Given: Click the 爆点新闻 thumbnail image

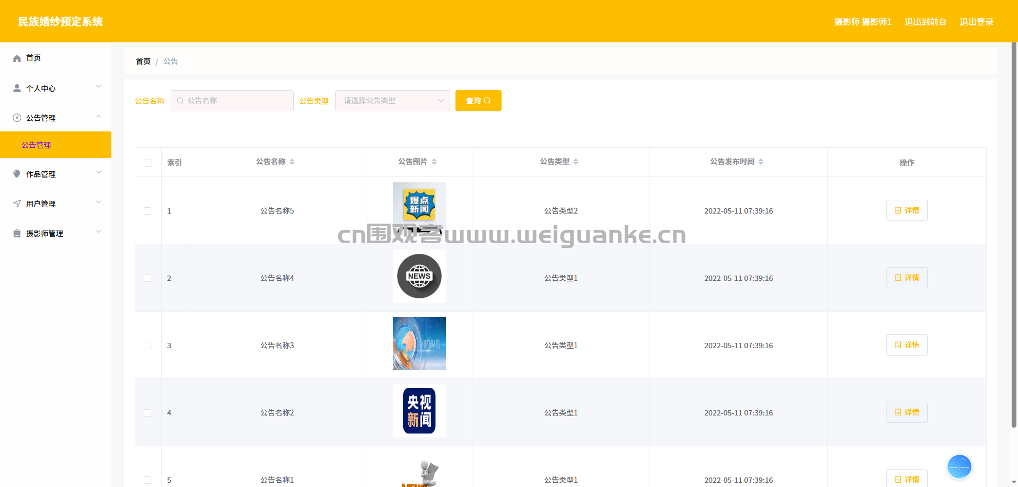Looking at the screenshot, I should [419, 209].
